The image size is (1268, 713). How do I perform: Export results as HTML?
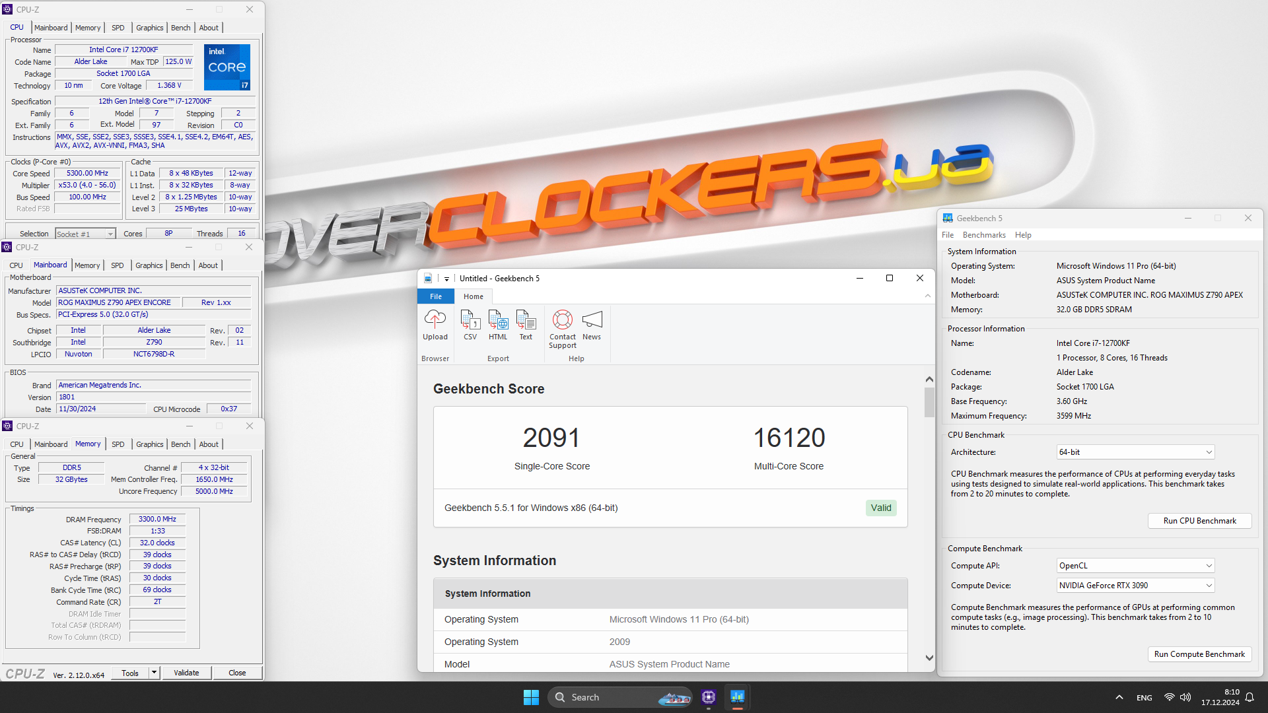tap(498, 325)
